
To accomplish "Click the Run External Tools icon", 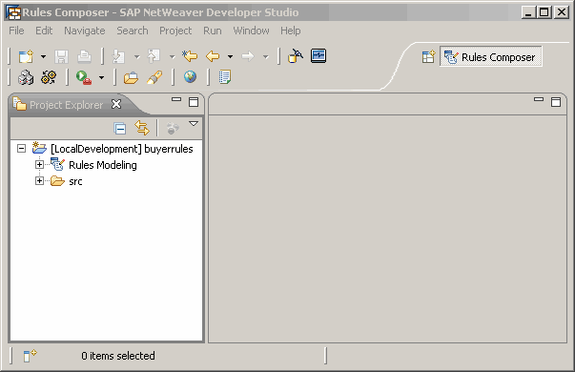I will pos(84,77).
